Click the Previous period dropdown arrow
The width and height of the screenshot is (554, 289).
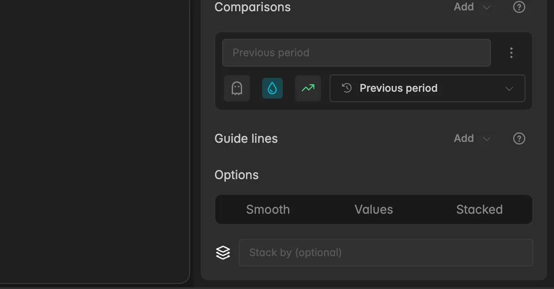(x=509, y=88)
